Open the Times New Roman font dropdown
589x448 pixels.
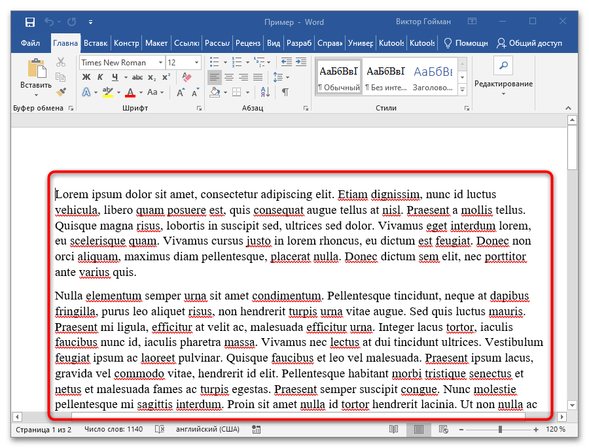pyautogui.click(x=160, y=63)
